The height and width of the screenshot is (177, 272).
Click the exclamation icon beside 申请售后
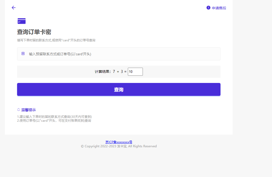pyautogui.click(x=208, y=8)
